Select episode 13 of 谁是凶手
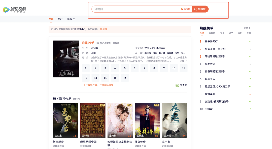 click(x=95, y=78)
